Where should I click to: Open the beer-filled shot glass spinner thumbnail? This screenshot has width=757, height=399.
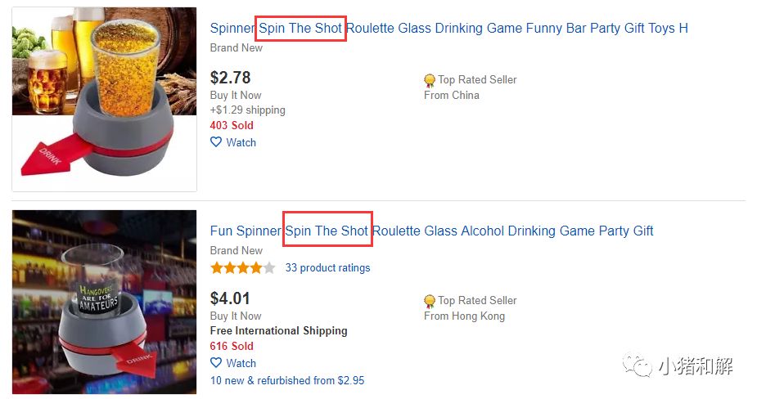point(104,99)
